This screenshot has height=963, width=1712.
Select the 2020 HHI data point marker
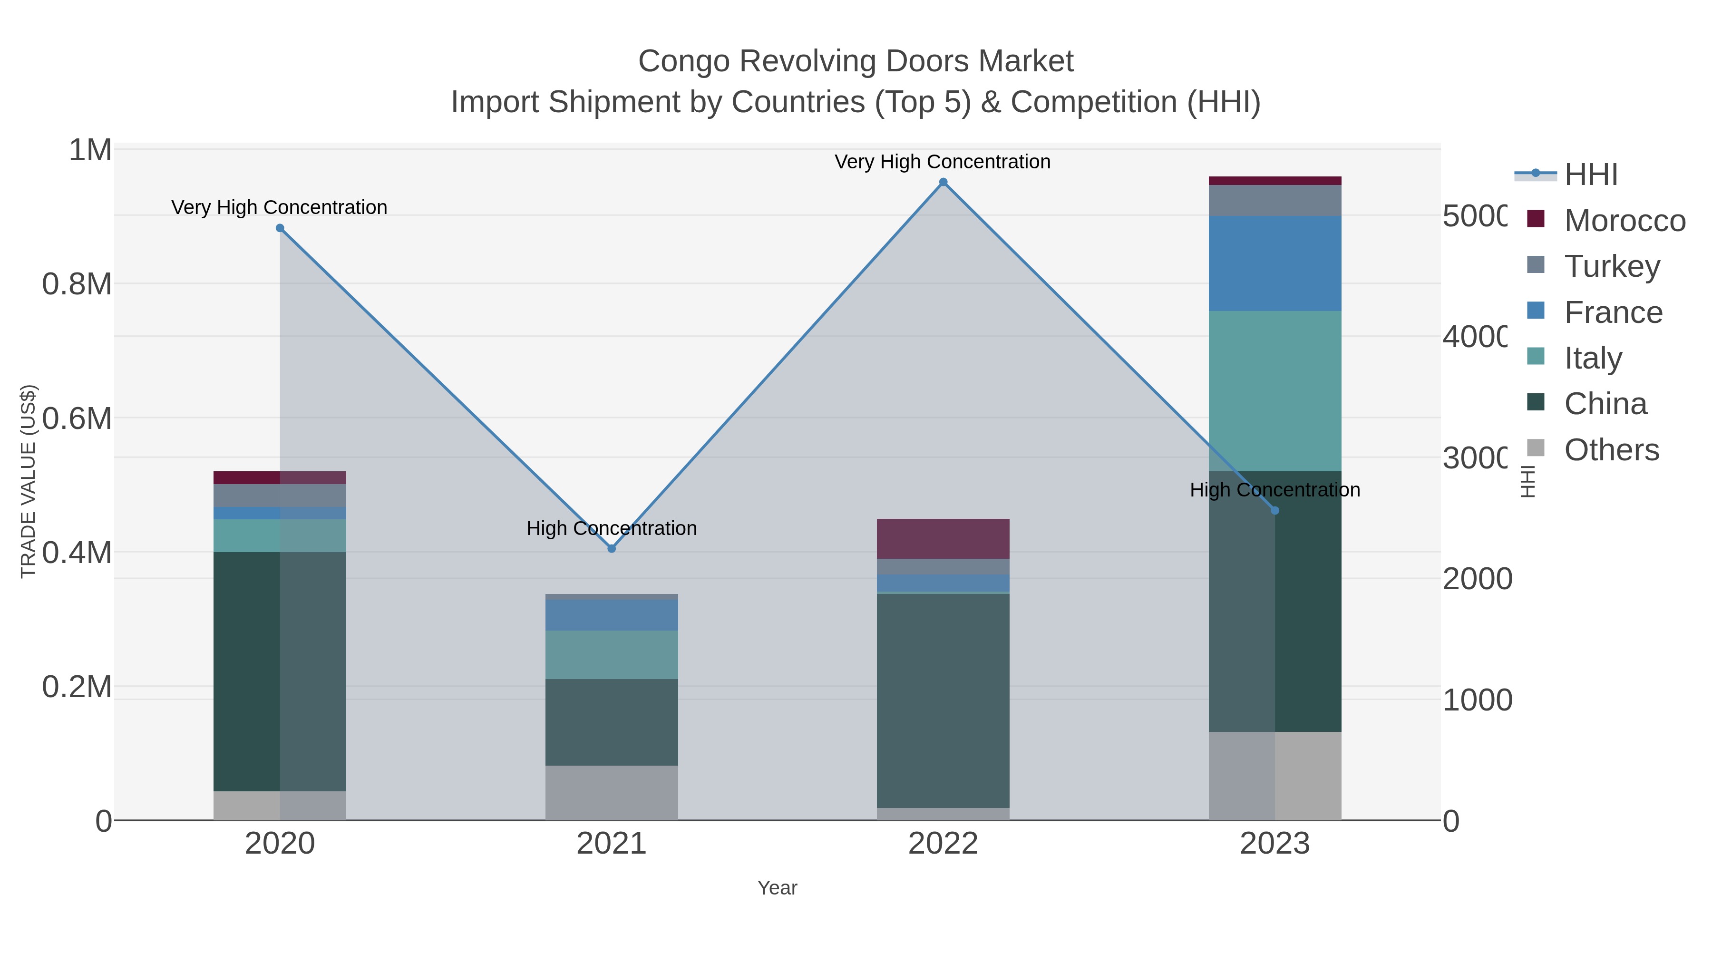[280, 228]
